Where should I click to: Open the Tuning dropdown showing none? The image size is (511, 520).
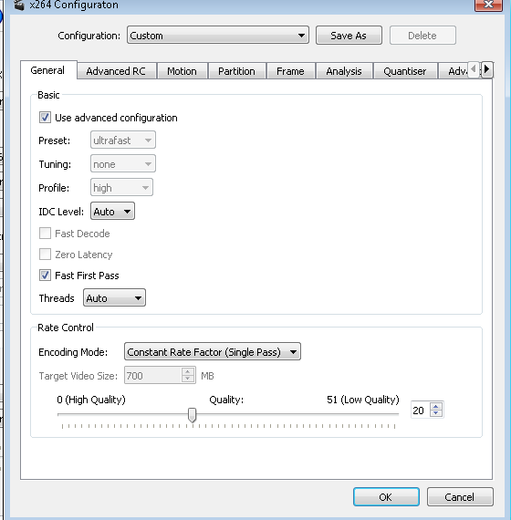click(x=123, y=164)
